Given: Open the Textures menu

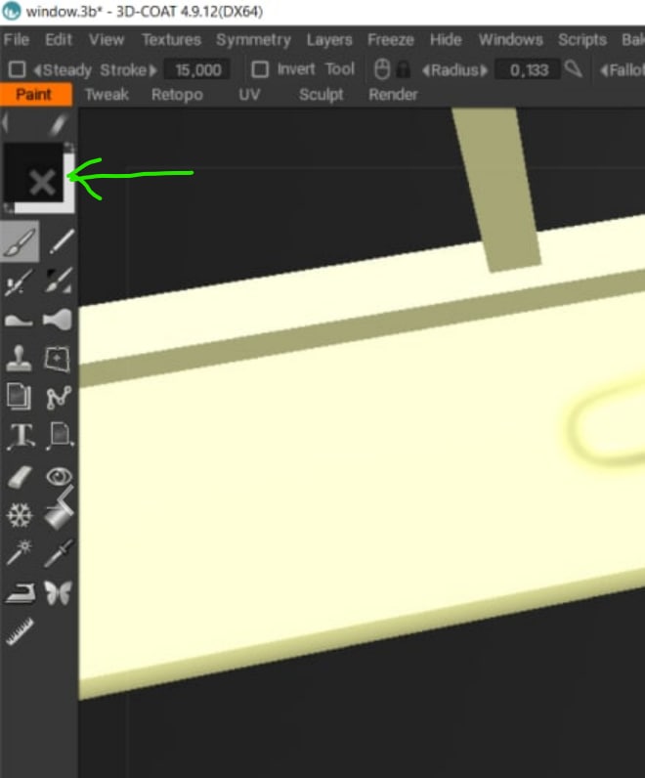Looking at the screenshot, I should (172, 40).
